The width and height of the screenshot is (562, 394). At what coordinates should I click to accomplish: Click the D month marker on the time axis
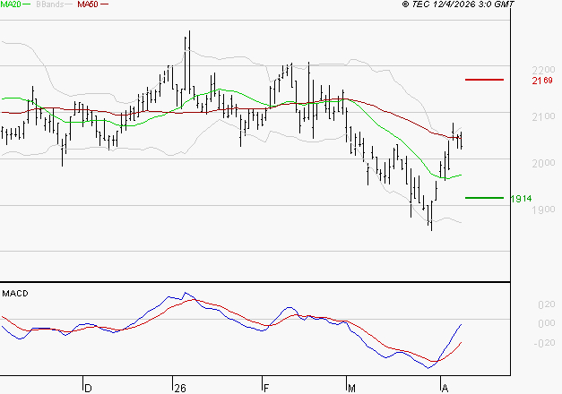tap(88, 389)
